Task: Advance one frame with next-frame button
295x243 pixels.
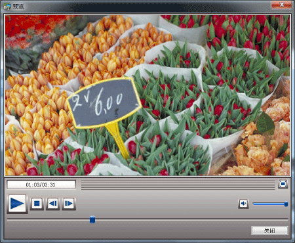Action: click(x=69, y=204)
